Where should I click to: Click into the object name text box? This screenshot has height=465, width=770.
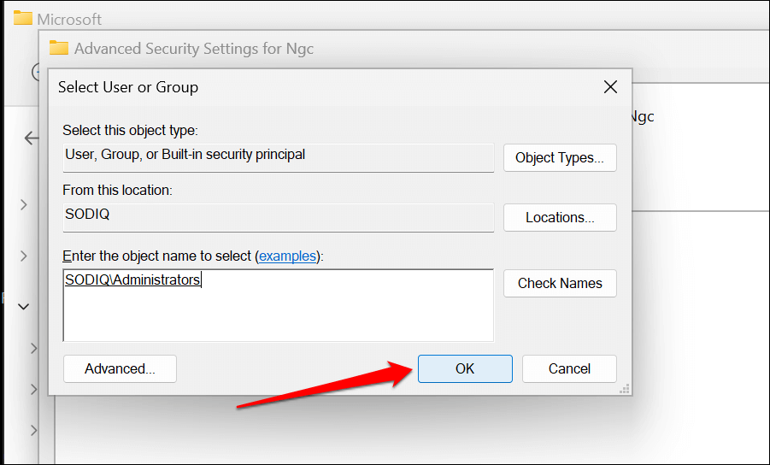[x=279, y=306]
